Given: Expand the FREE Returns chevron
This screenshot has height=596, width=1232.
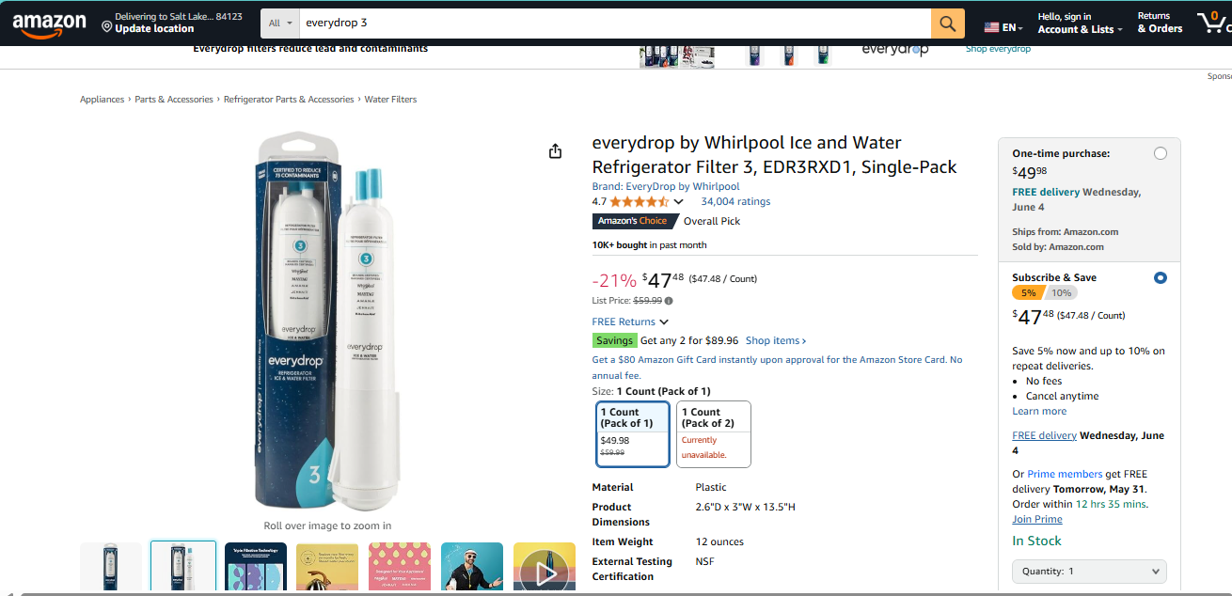Looking at the screenshot, I should point(664,322).
